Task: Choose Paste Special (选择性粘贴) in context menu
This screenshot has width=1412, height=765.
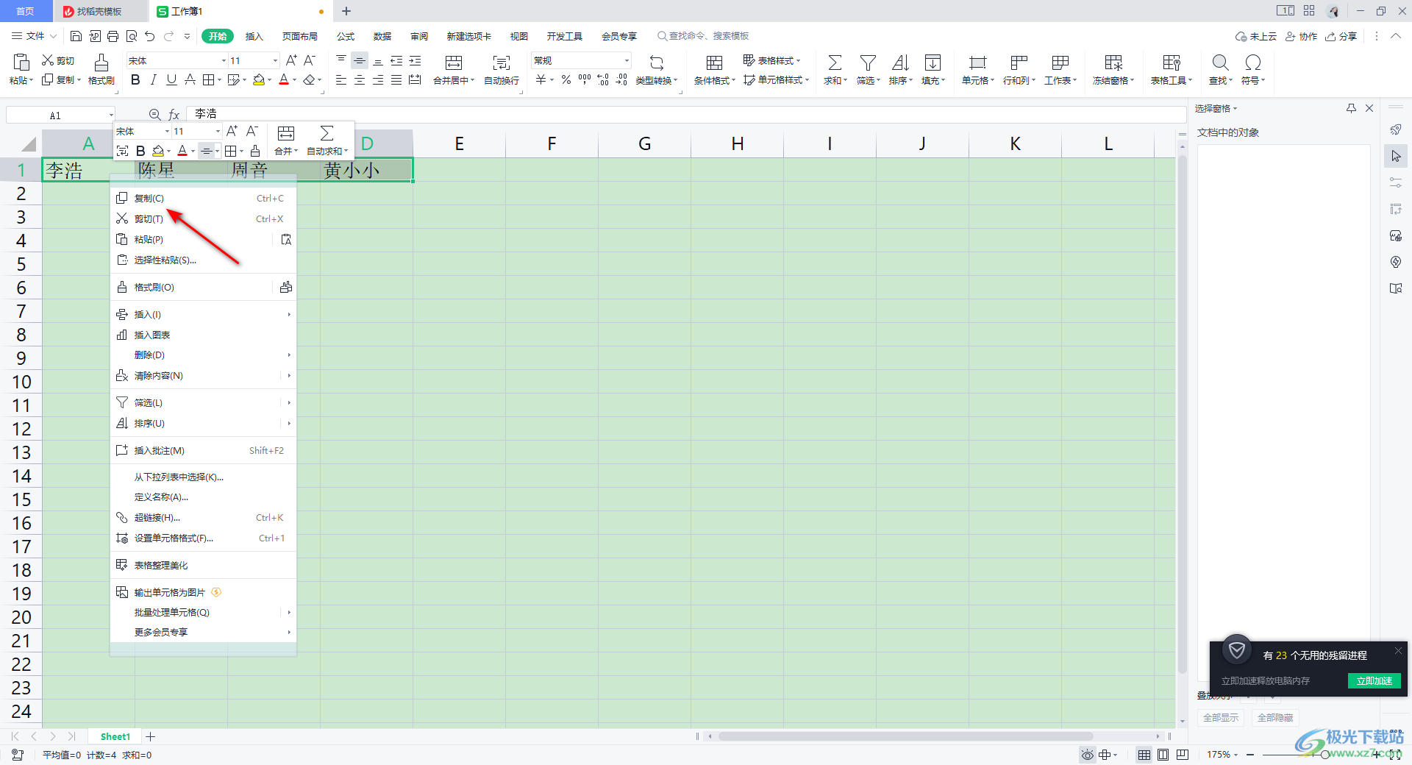Action: 203,260
